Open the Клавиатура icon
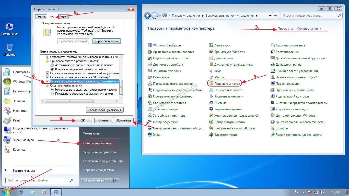This screenshot has width=349, height=196. (150, 77)
